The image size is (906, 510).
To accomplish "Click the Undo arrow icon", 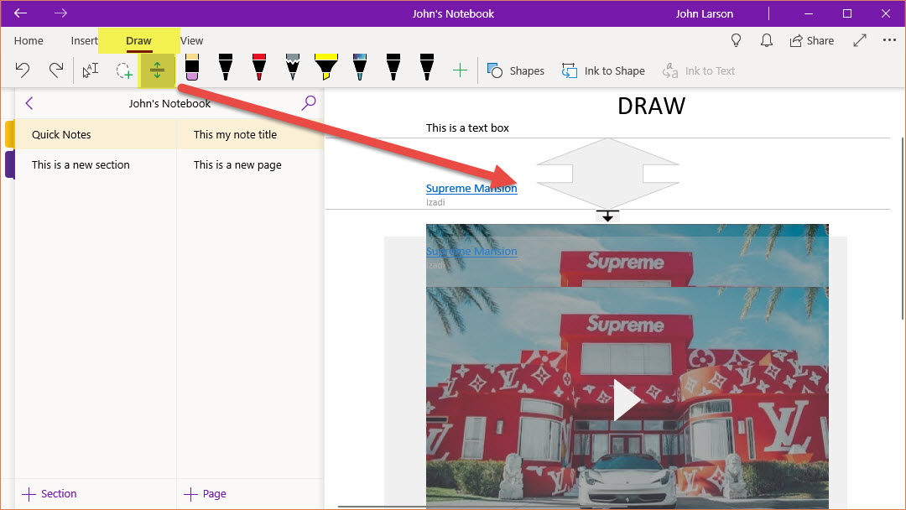I will pos(23,70).
